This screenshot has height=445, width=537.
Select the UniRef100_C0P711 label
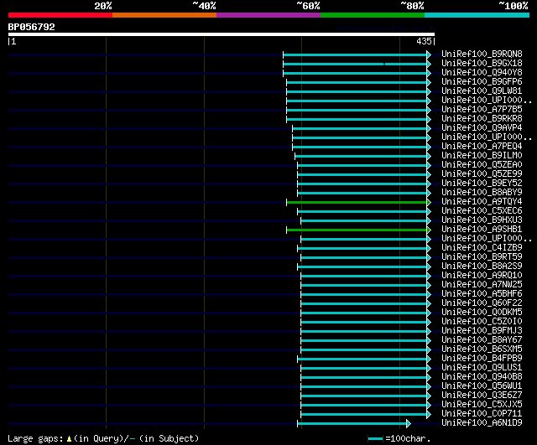pyautogui.click(x=482, y=414)
